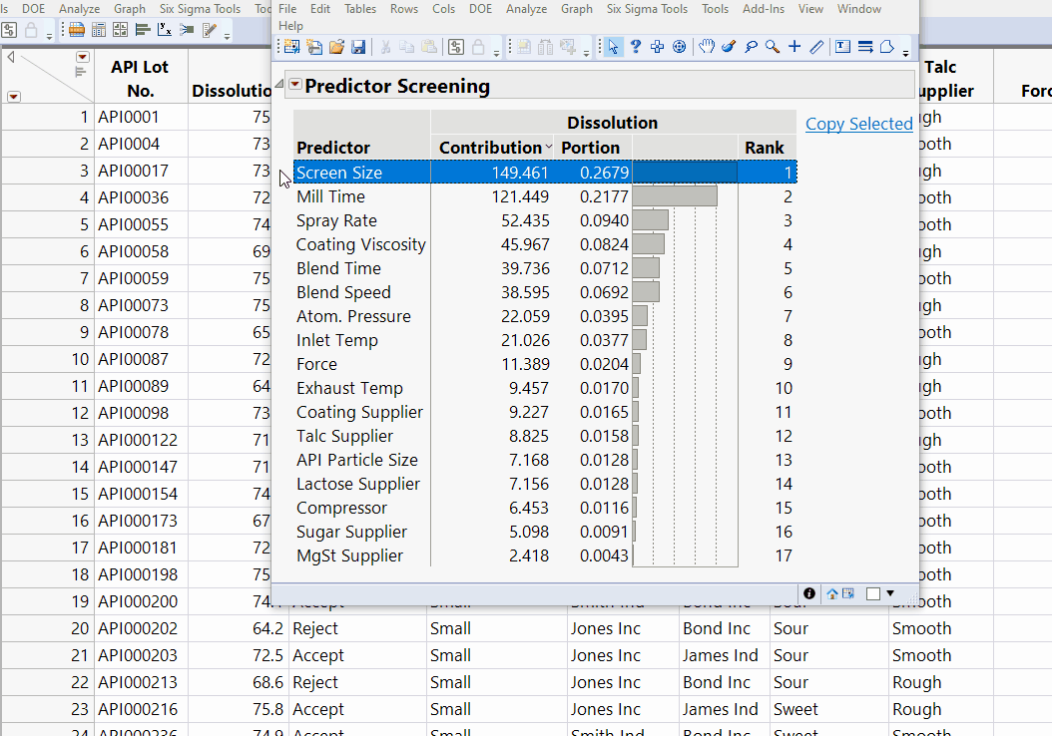Open the black arrow dropdown in status bar

890,594
